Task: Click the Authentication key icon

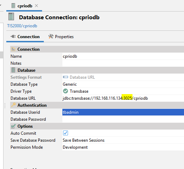Action: pyautogui.click(x=13, y=105)
